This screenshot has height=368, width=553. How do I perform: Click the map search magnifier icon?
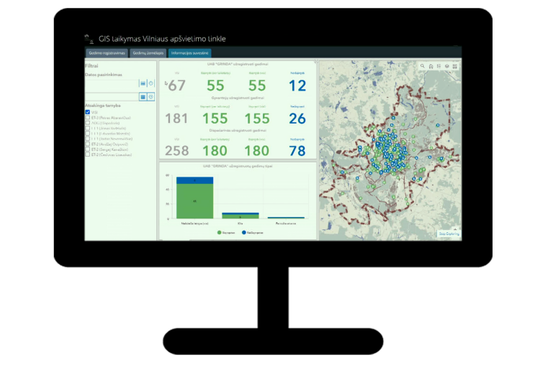(423, 66)
